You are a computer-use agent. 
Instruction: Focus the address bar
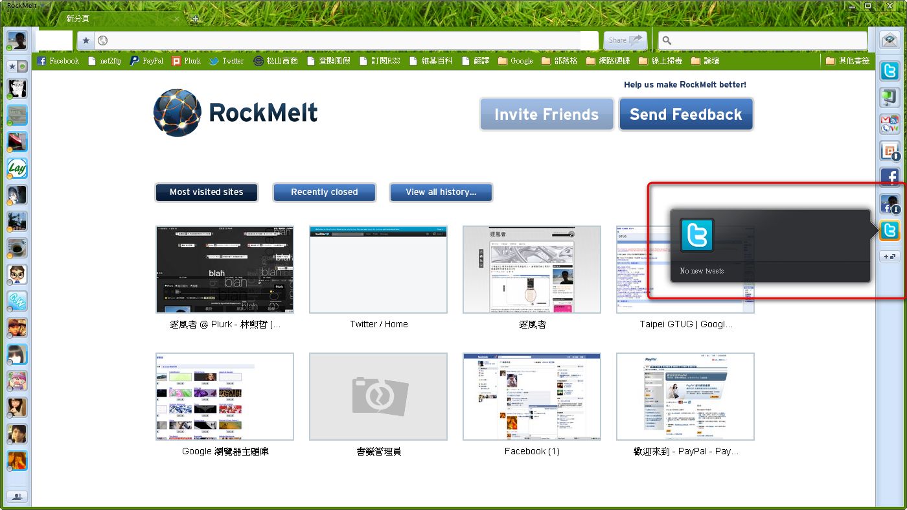point(347,40)
